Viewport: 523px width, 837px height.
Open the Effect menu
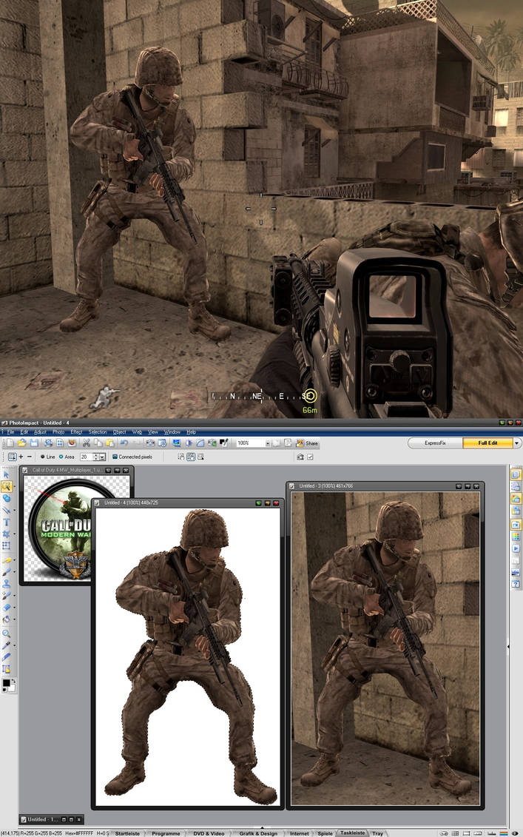click(76, 432)
